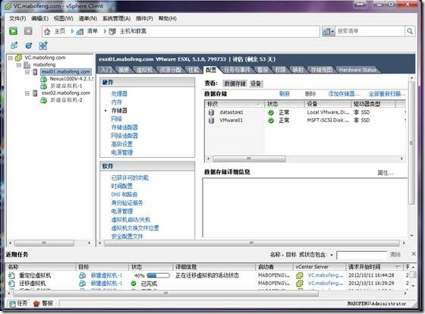This screenshot has height=314, width=425.
Task: Click the datastore1 disk icon
Action: pos(212,112)
